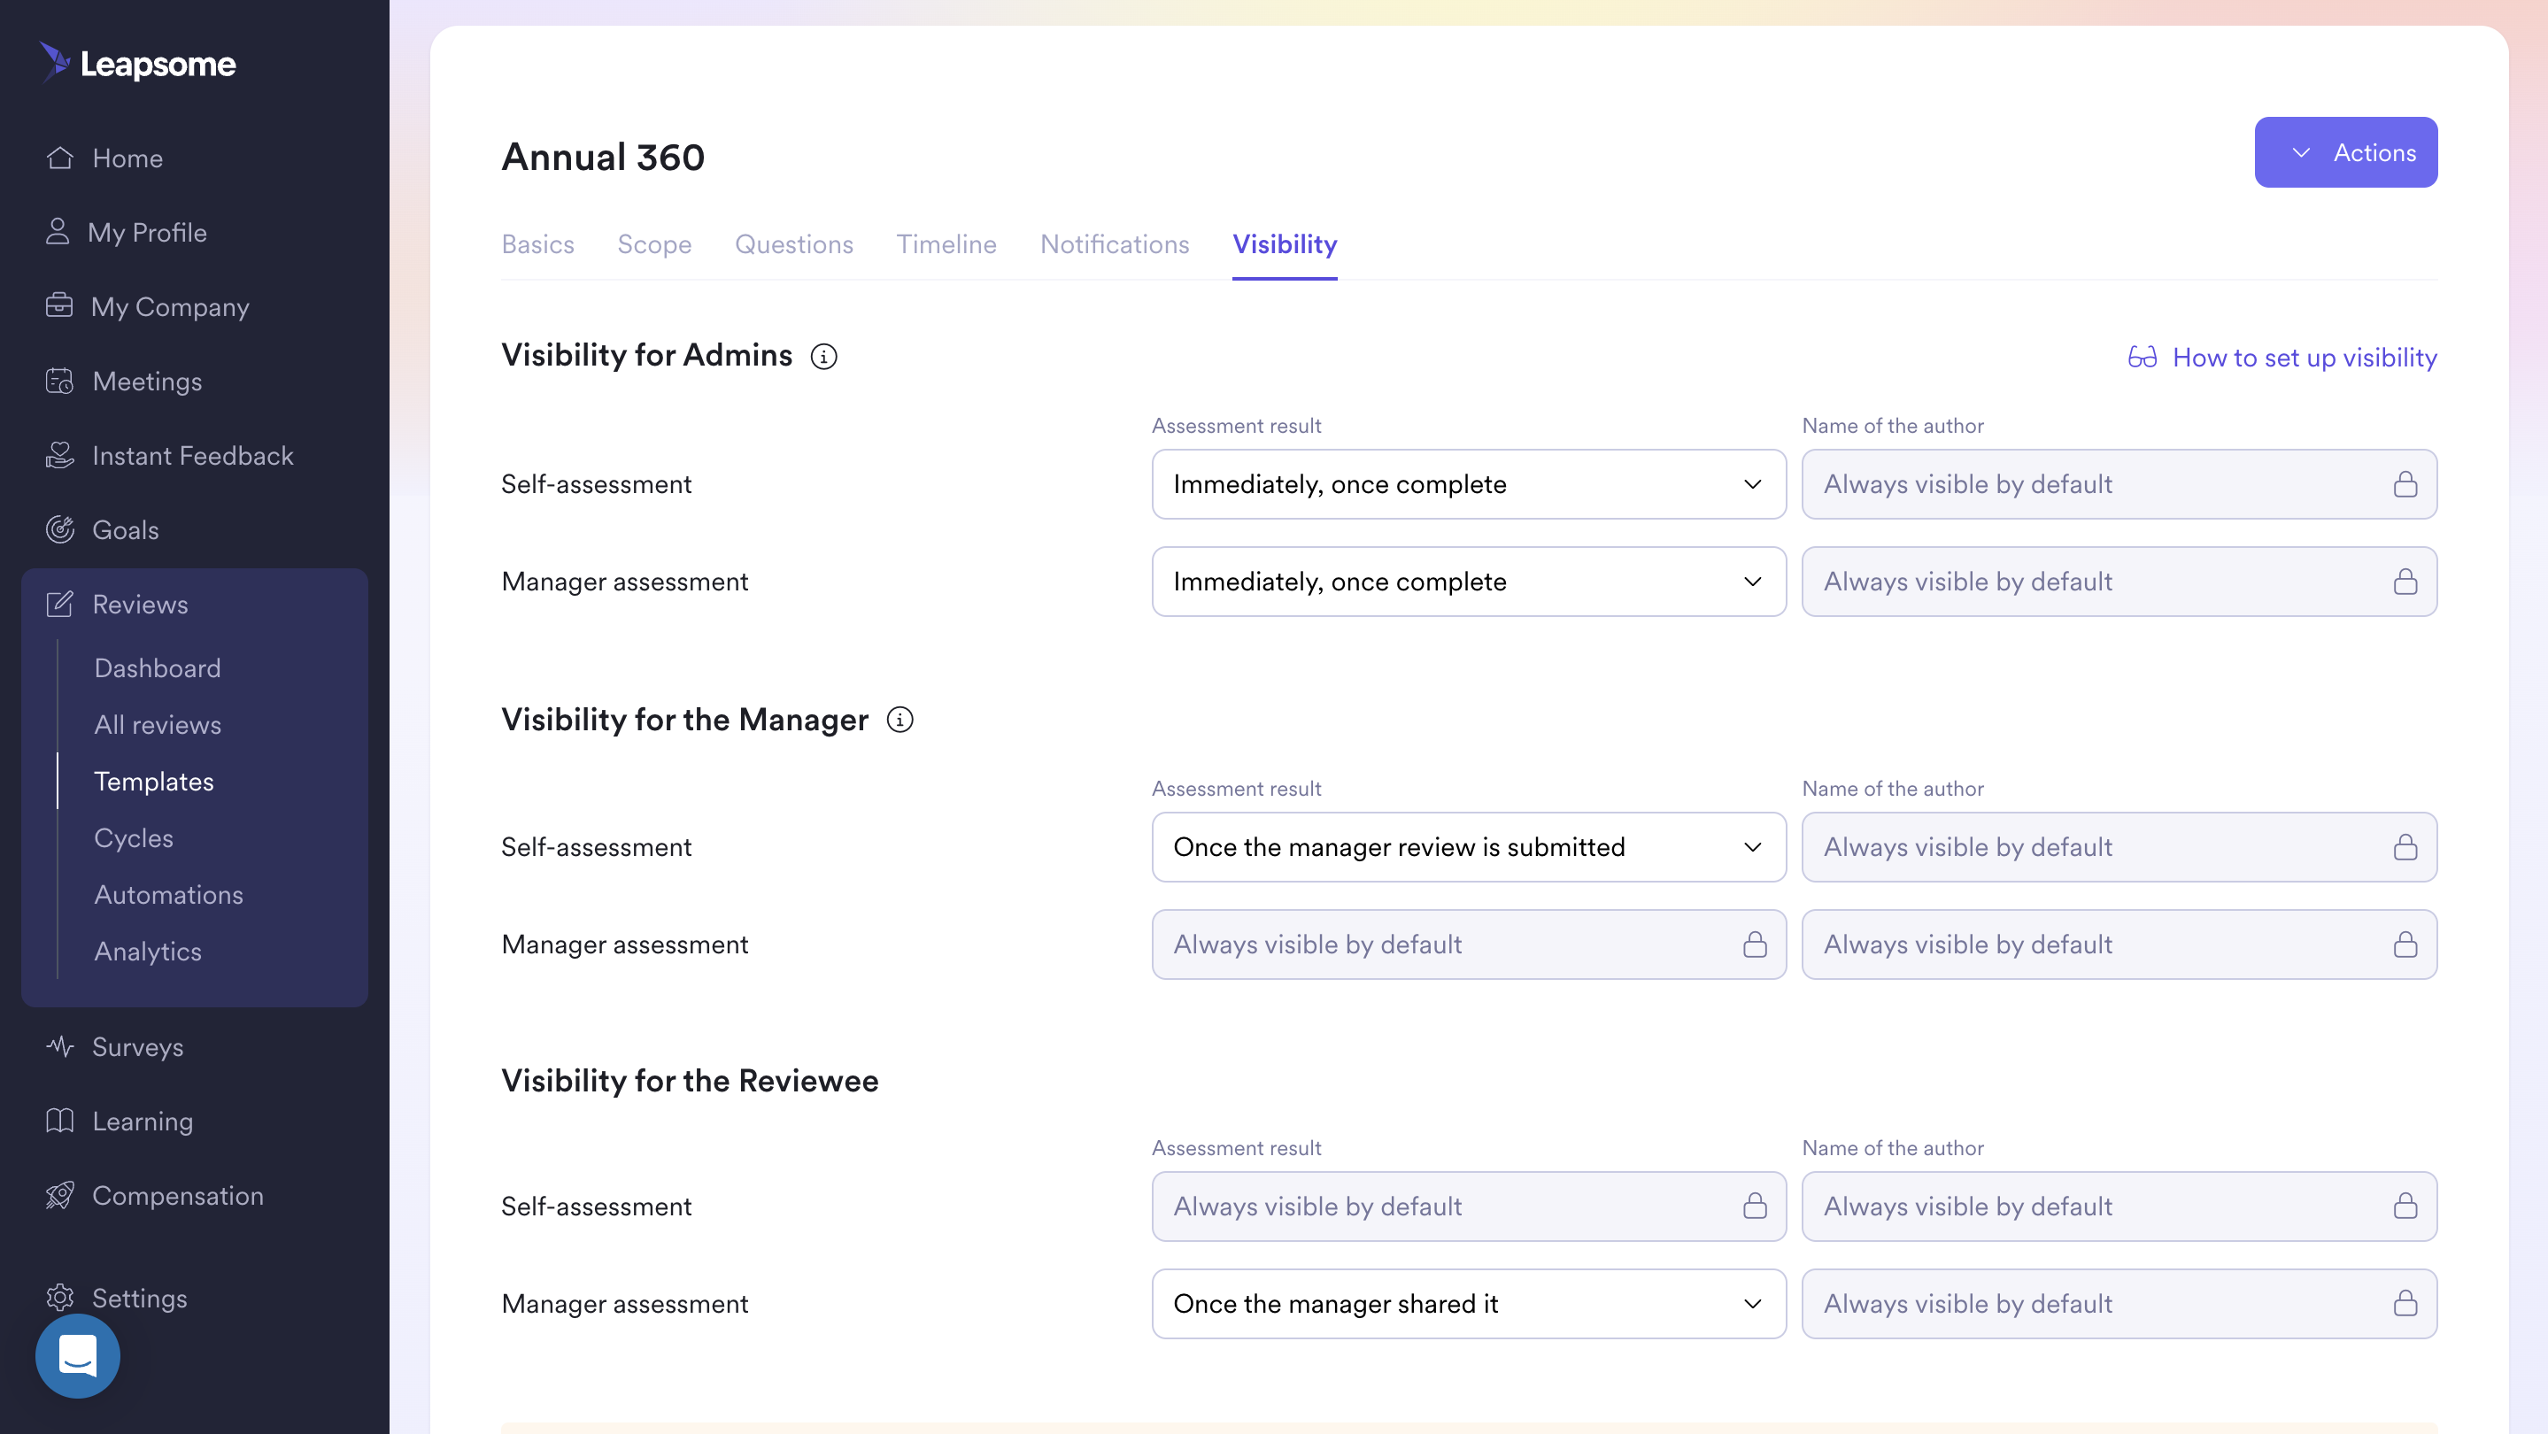This screenshot has width=2548, height=1434.
Task: Click the Home house icon
Action: tap(59, 158)
